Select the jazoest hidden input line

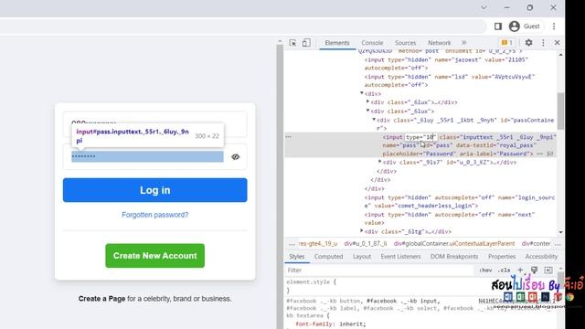coord(446,64)
